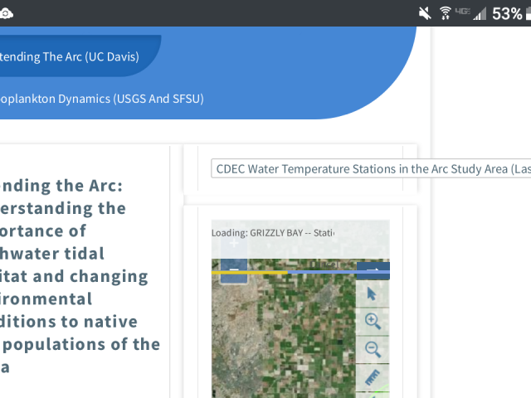Collapse the map tools panel arrow
The width and height of the screenshot is (531, 398).
pyautogui.click(x=373, y=270)
